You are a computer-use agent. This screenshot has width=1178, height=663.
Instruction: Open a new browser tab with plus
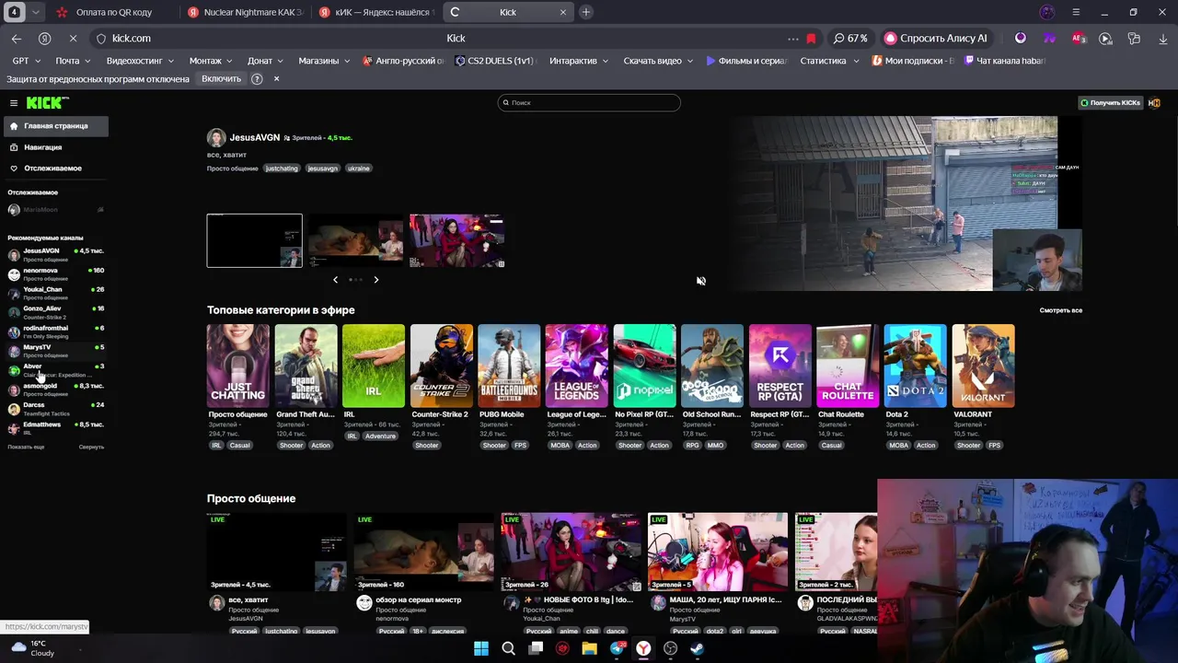coord(585,12)
